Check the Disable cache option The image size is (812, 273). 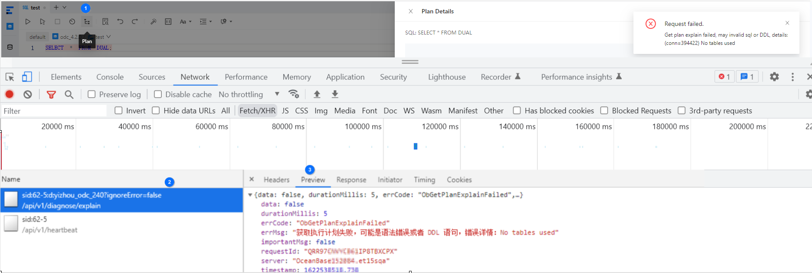point(158,94)
